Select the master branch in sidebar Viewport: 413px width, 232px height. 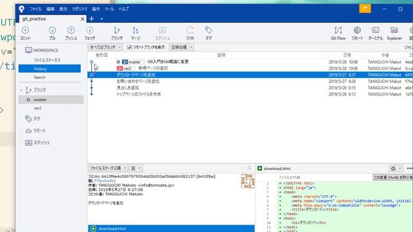pos(51,100)
